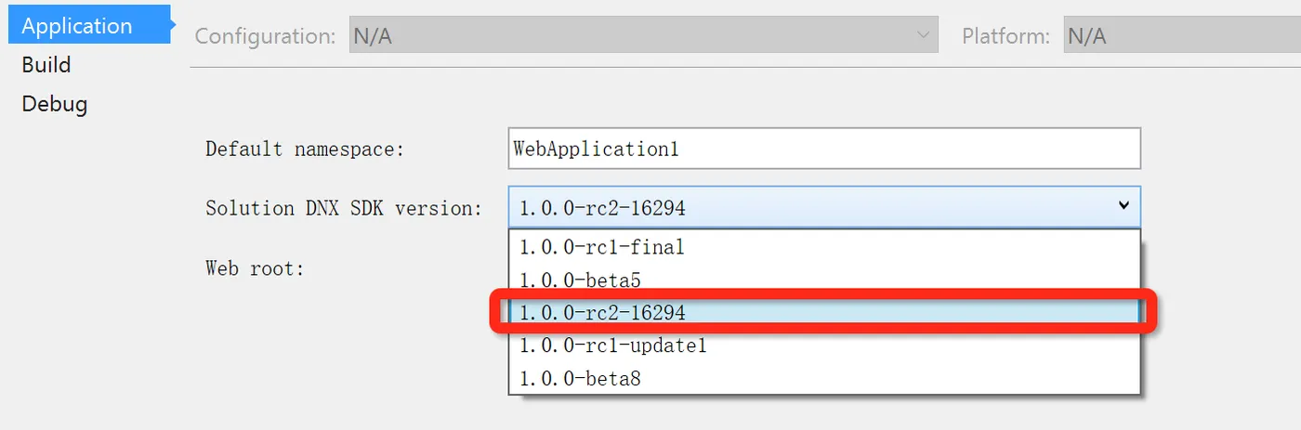
Task: Open the Build tab
Action: tap(46, 65)
